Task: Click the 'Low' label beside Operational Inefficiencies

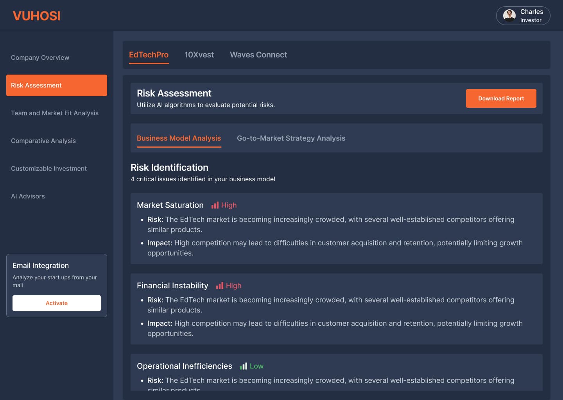Action: [x=256, y=366]
